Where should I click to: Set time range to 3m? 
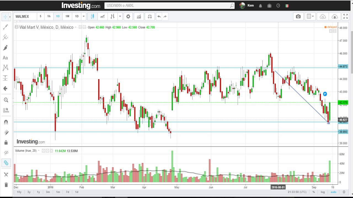click(48, 192)
